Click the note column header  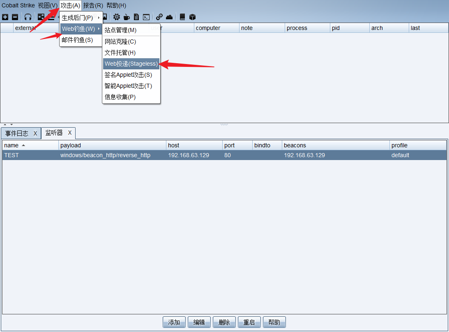(x=262, y=28)
